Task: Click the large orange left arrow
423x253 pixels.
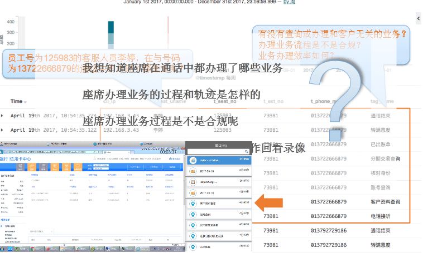Action: click(271, 203)
